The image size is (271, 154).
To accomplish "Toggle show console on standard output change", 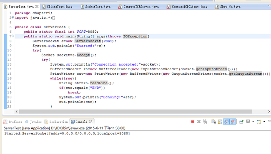I will pyautogui.click(x=226, y=122).
